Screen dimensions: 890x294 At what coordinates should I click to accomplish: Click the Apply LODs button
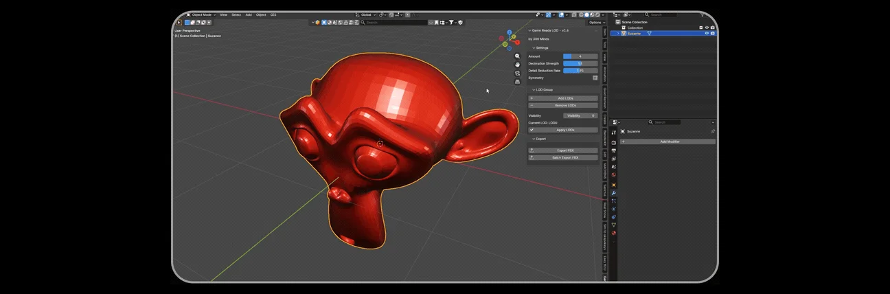pyautogui.click(x=563, y=130)
